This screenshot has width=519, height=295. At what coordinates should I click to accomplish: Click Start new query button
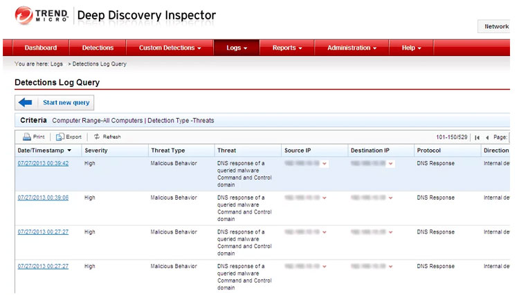tap(66, 103)
